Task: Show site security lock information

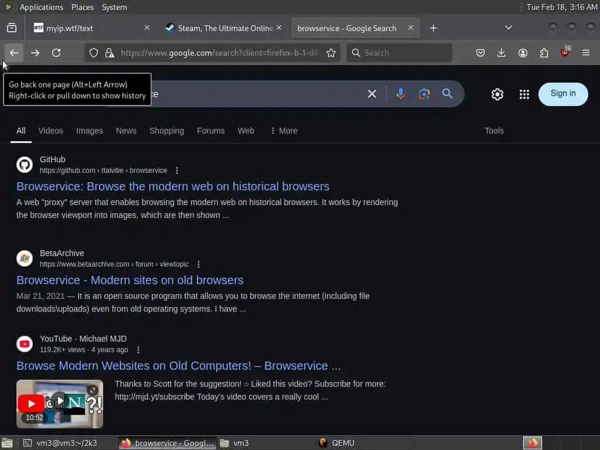Action: click(110, 53)
